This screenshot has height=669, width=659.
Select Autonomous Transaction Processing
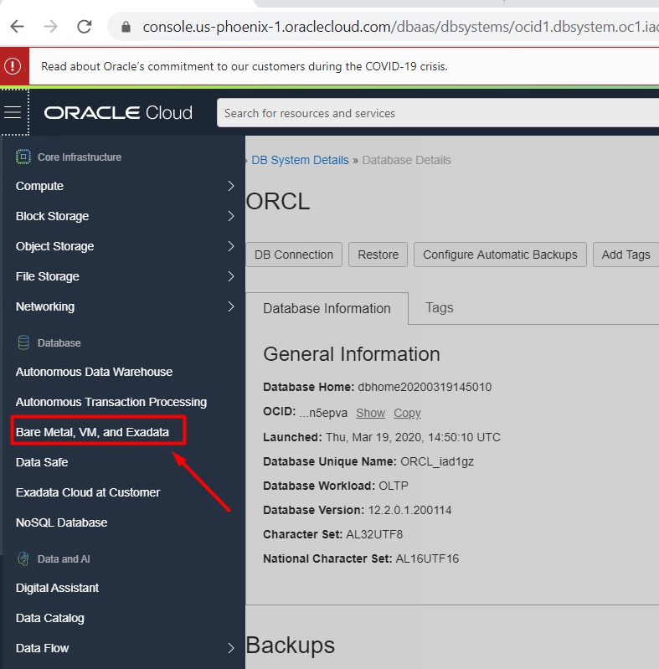tap(111, 402)
